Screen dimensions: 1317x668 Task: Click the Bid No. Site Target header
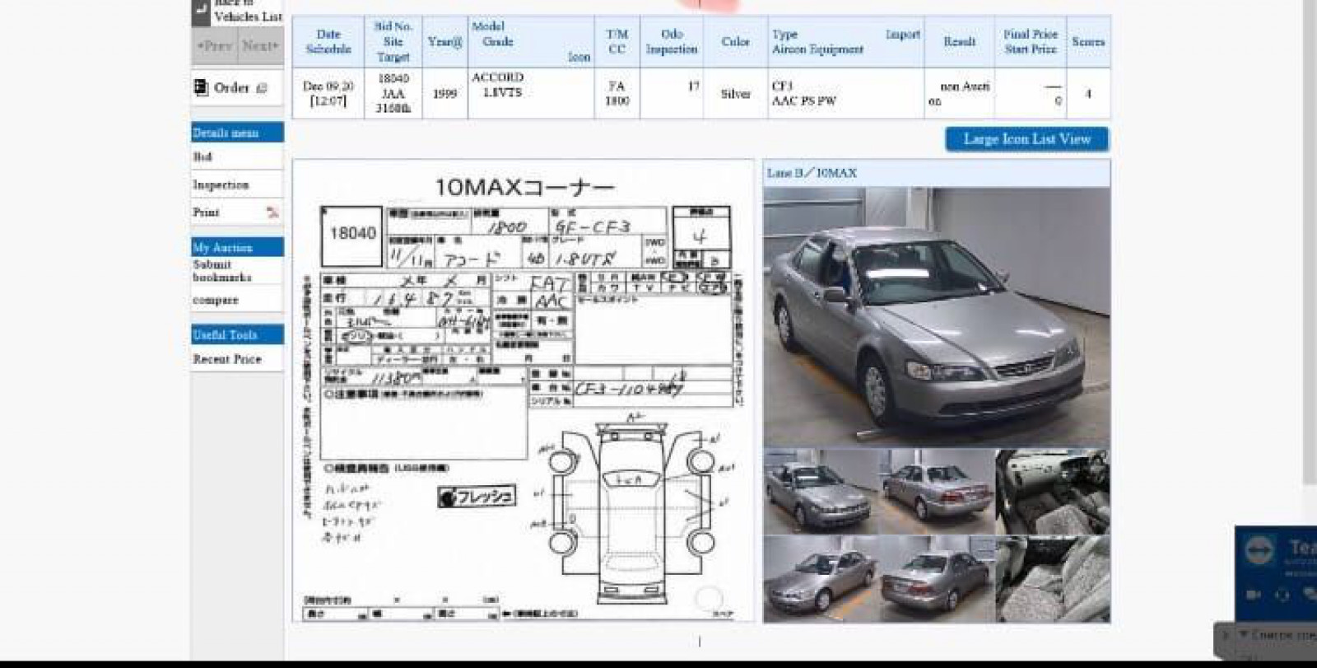(393, 42)
